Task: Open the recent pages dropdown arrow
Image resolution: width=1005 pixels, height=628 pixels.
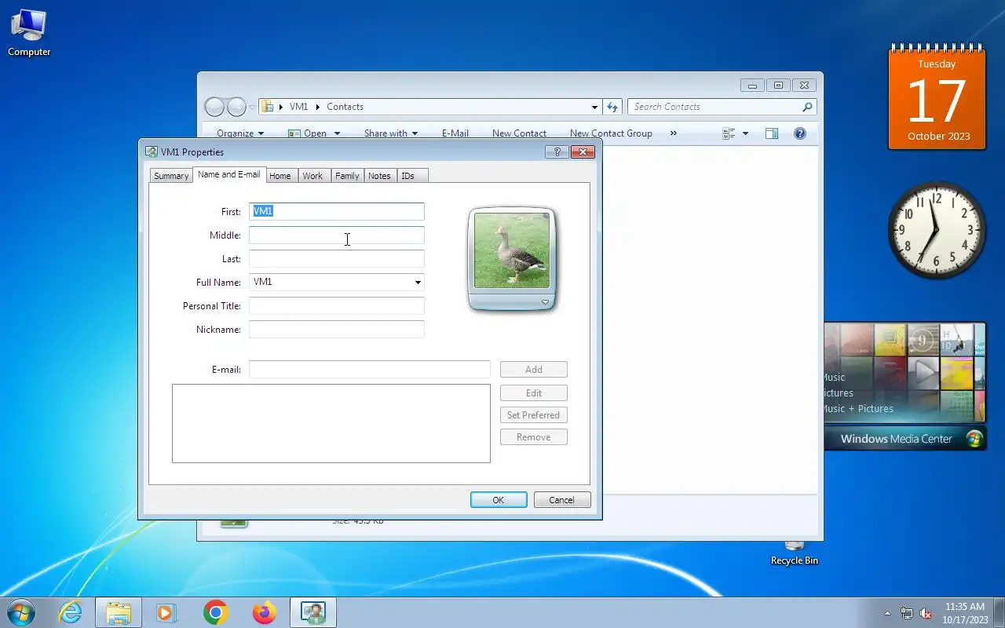Action: (x=252, y=107)
